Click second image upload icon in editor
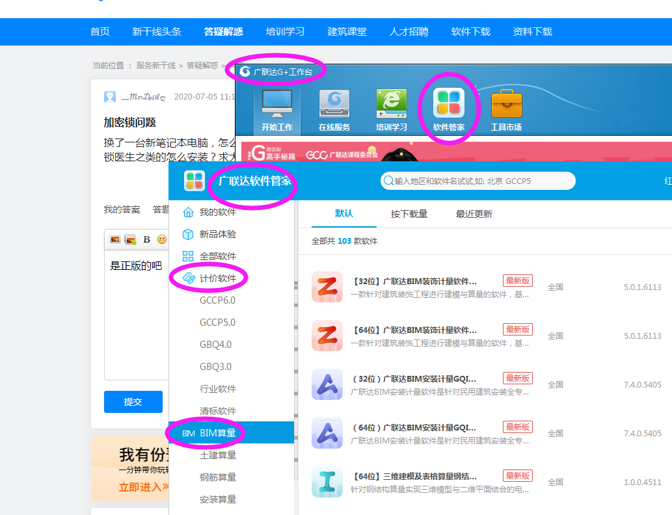The image size is (672, 515). [130, 239]
